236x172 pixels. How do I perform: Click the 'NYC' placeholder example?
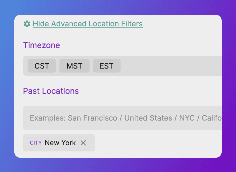[187, 118]
